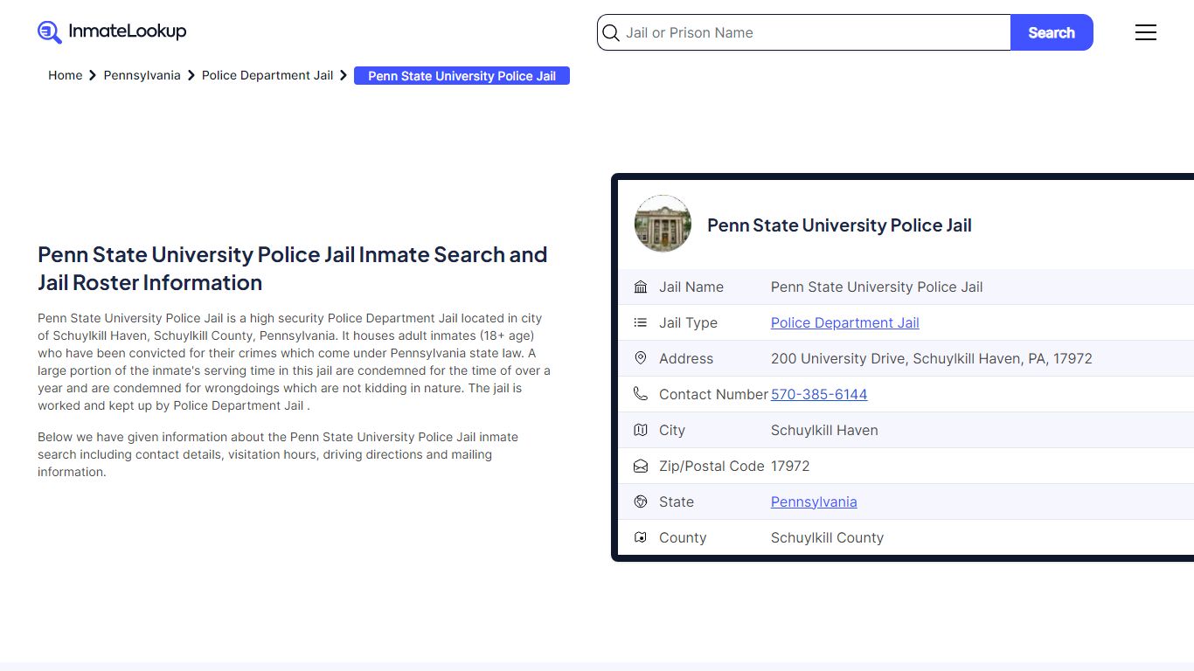Click the zip code value 17972
The width and height of the screenshot is (1194, 671).
click(790, 466)
